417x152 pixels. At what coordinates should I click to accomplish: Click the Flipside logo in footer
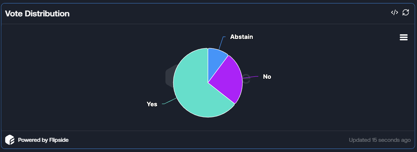click(x=10, y=140)
